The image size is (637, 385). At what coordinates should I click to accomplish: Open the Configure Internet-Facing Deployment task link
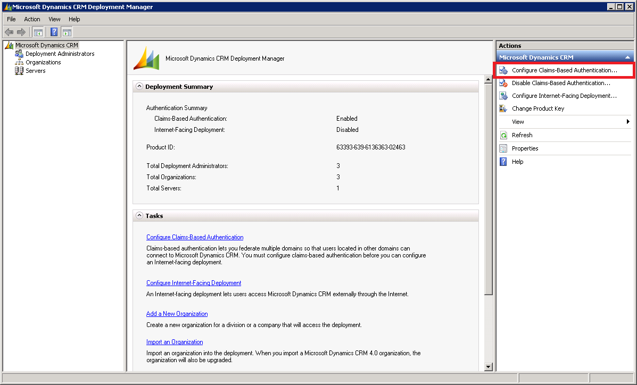click(194, 283)
